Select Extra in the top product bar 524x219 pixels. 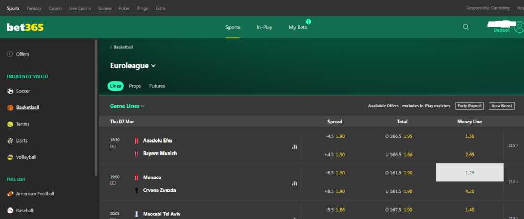[160, 8]
